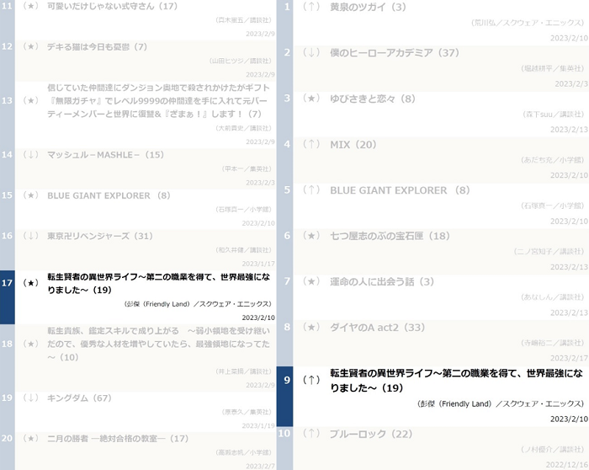This screenshot has width=589, height=470.
Task: Click the highlighted rank number 17 cell
Action: [x=7, y=297]
